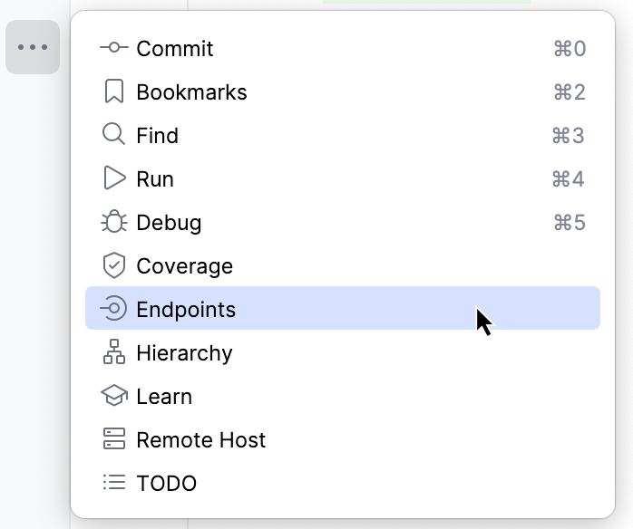The image size is (633, 529).
Task: Click the Commit icon in the popup
Action: pos(113,49)
